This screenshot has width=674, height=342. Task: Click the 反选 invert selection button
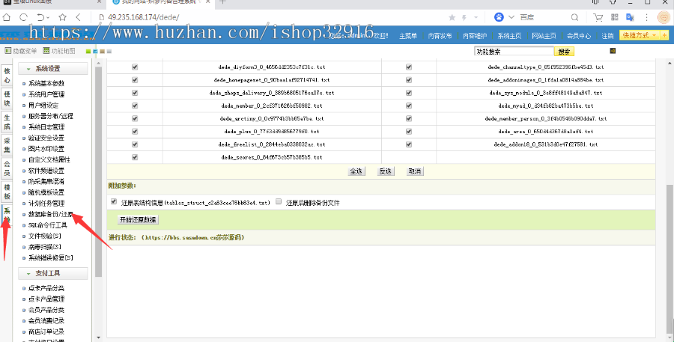(x=385, y=171)
